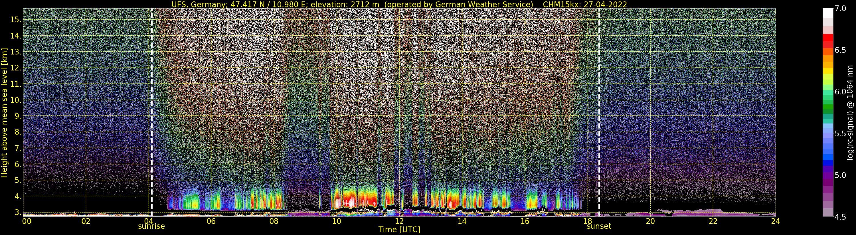The height and width of the screenshot is (235, 856).
Task: Click the '22' time axis tick label
Action: click(713, 221)
